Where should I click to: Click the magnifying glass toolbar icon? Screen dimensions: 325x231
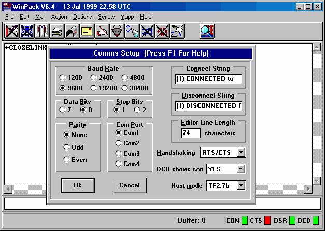[207, 32]
